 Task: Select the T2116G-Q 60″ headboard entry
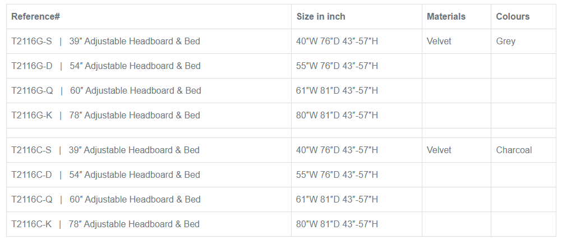click(105, 90)
